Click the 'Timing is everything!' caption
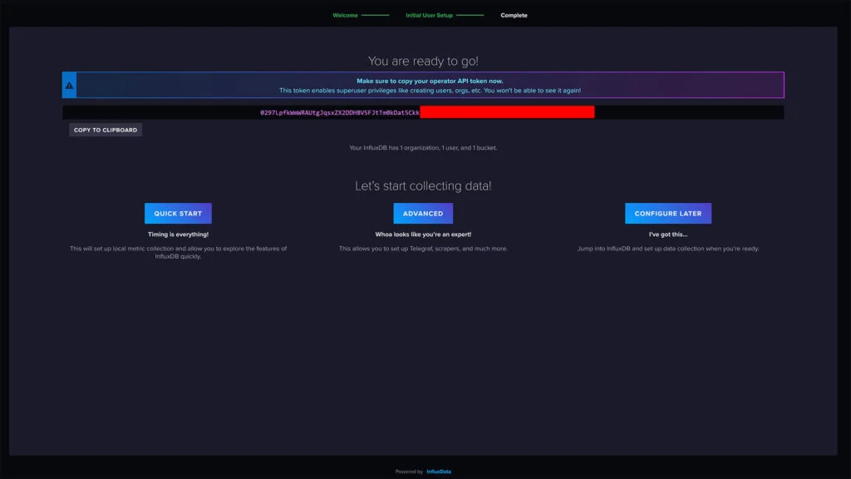Screen dimensions: 851x479 coord(178,235)
